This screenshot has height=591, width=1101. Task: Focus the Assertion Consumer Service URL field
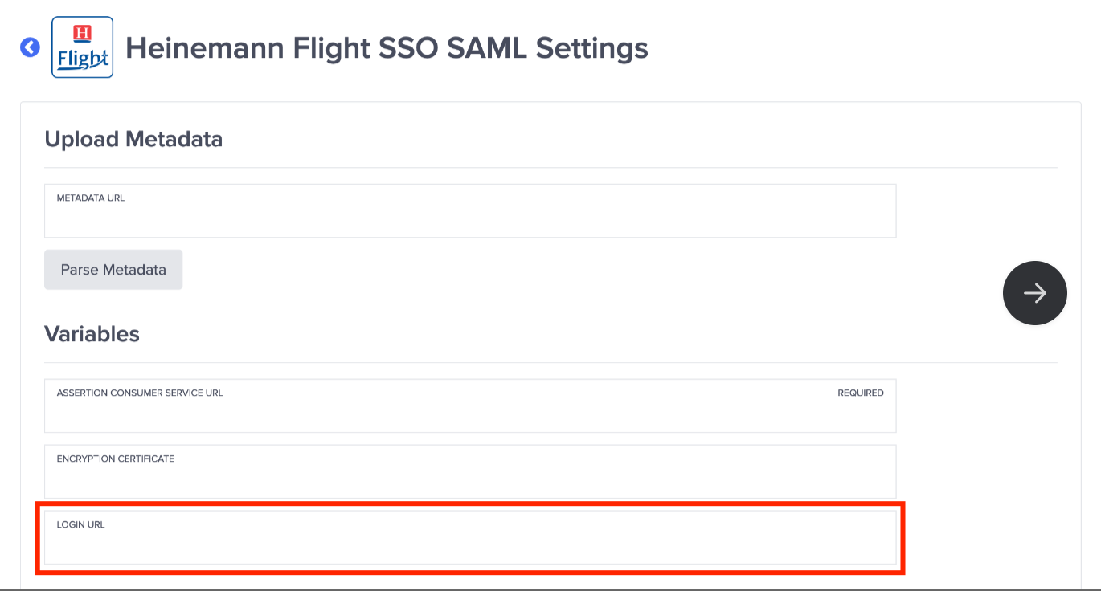470,413
